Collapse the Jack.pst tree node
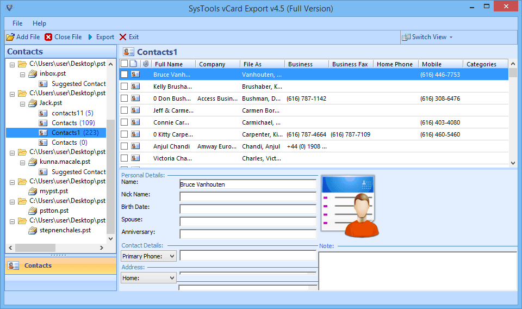 tap(23, 104)
